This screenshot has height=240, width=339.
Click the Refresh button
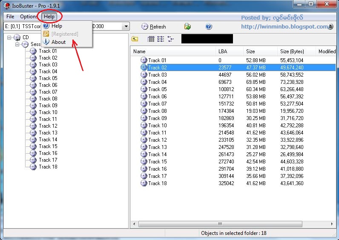tap(154, 26)
